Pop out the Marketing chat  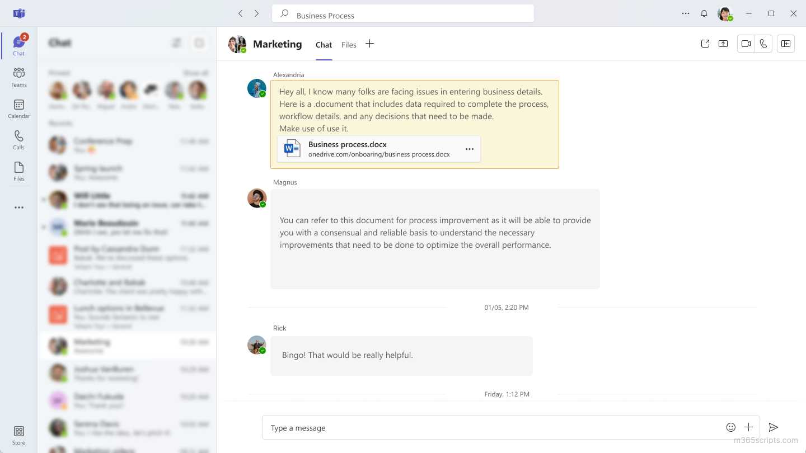705,44
